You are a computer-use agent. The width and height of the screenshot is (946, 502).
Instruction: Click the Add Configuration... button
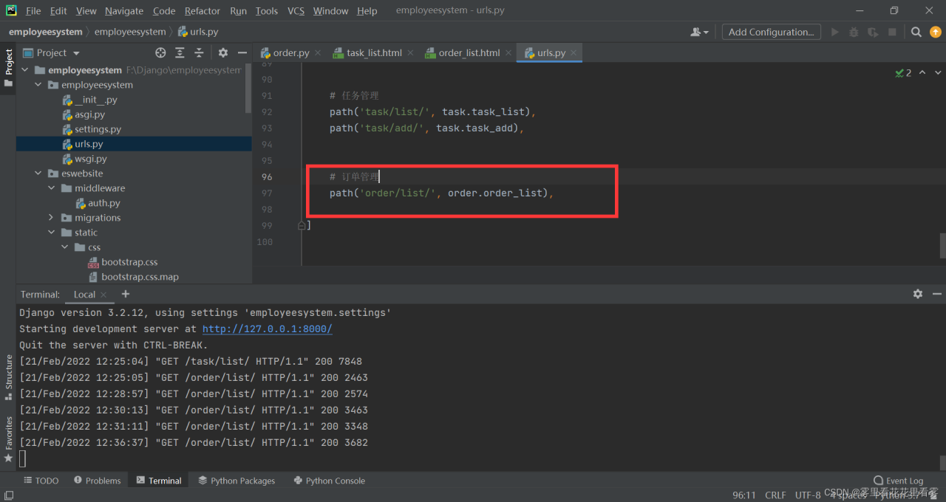click(x=771, y=32)
